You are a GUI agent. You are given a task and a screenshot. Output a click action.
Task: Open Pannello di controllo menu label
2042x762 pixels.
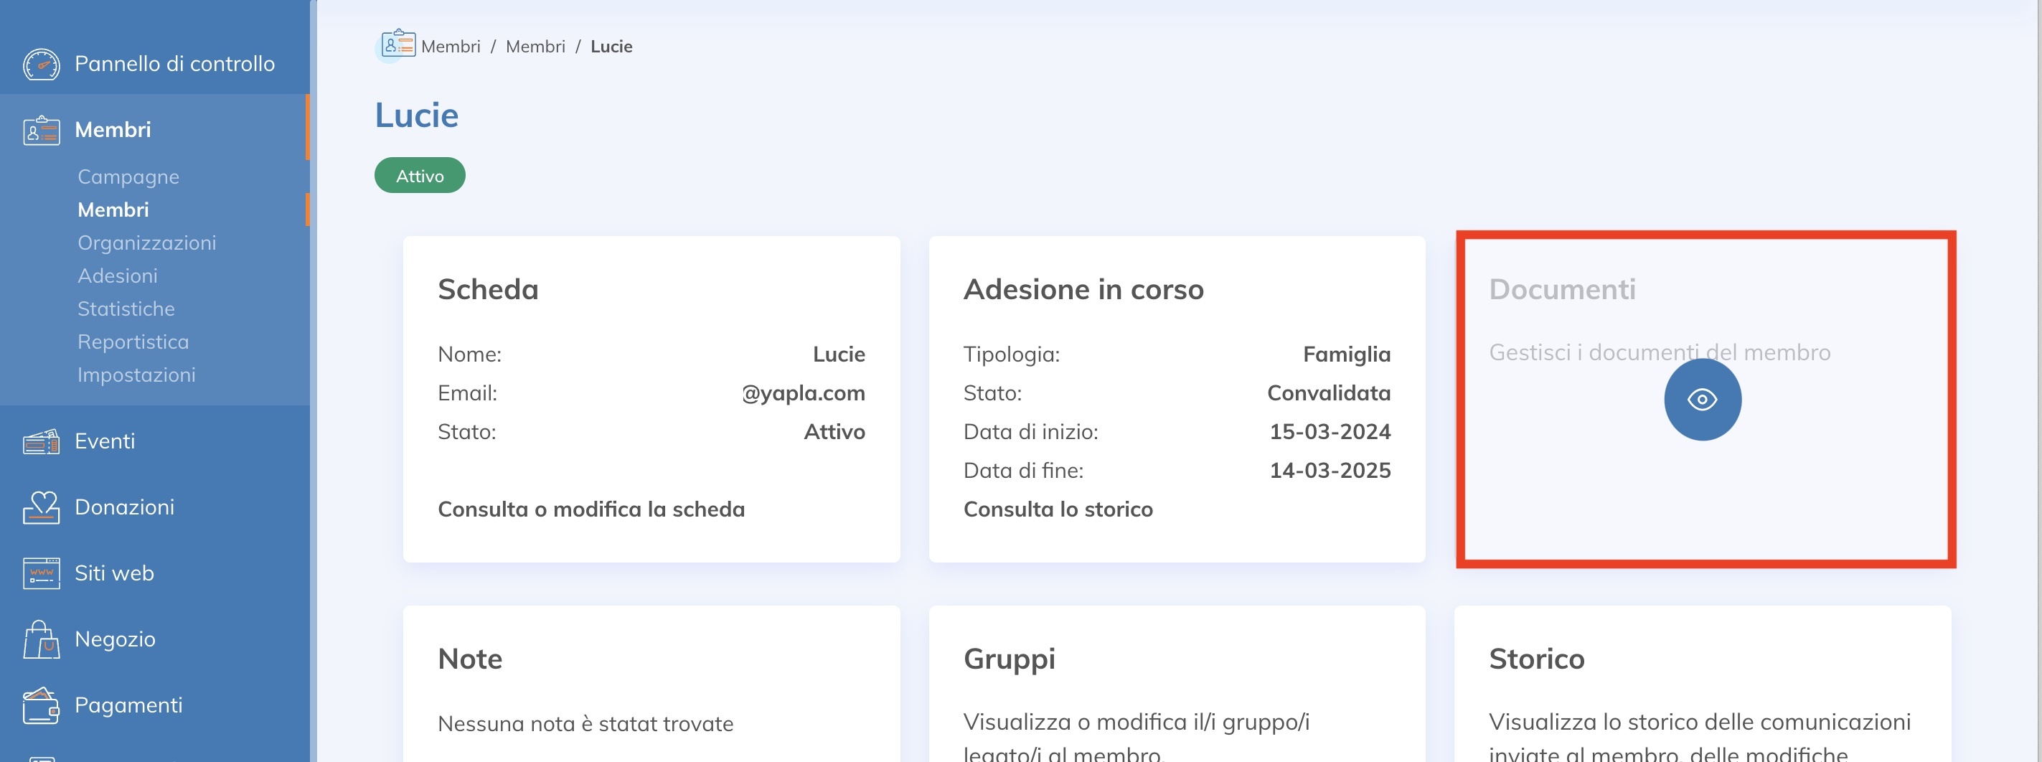pos(174,65)
